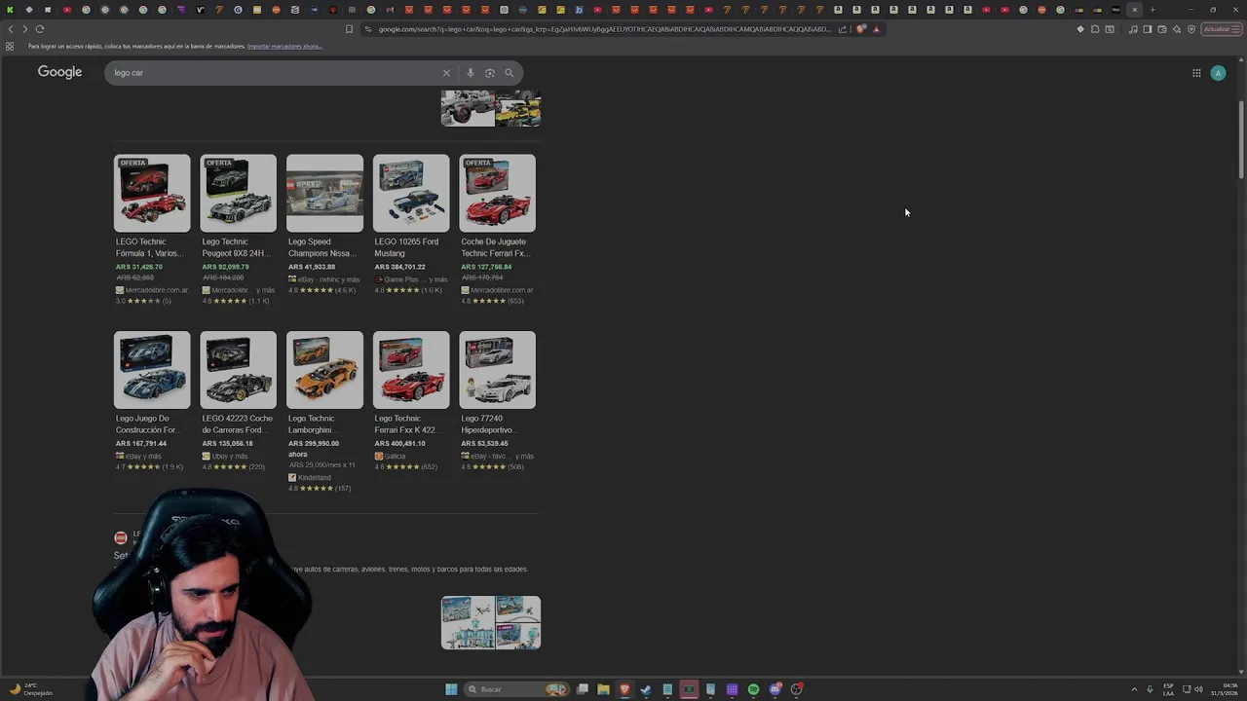
Task: Open Coche De Juguete Technic Ferrari image
Action: 498,193
